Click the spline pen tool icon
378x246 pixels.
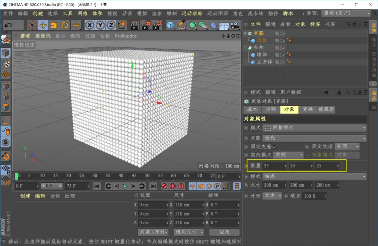pos(181,25)
